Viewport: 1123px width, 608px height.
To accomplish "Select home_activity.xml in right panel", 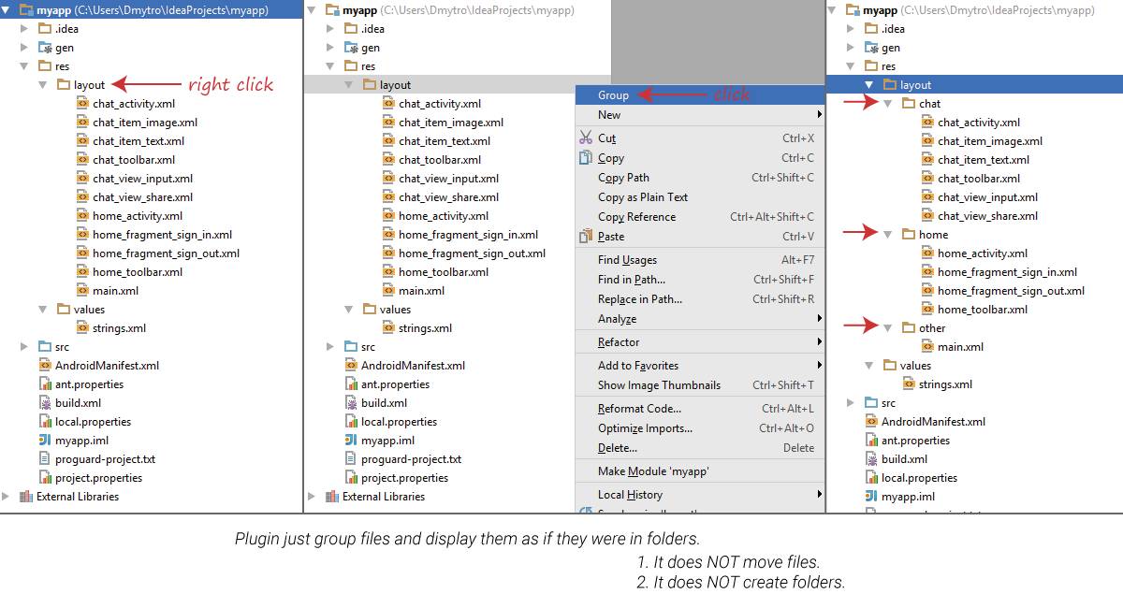I will point(983,253).
